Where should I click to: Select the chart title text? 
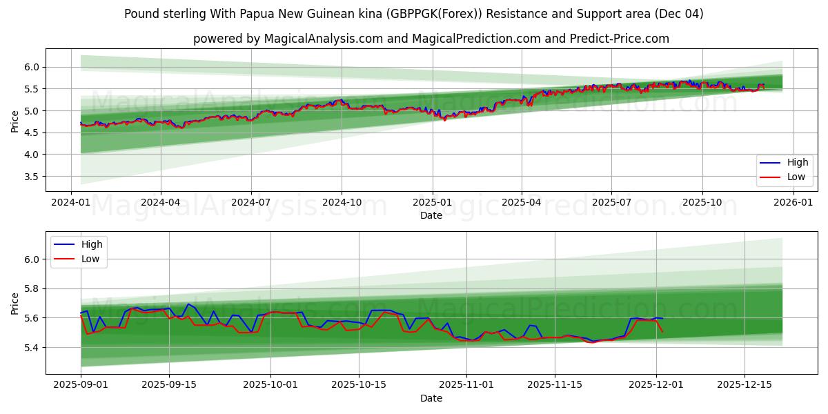(x=414, y=14)
